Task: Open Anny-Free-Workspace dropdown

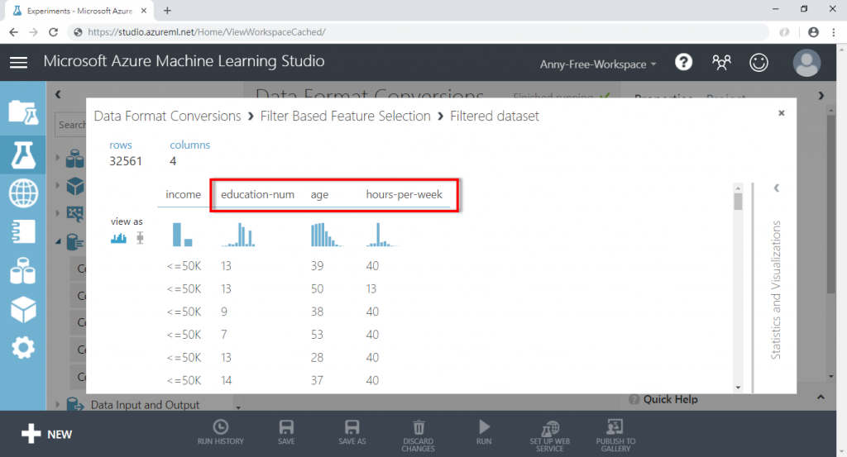Action: tap(598, 64)
